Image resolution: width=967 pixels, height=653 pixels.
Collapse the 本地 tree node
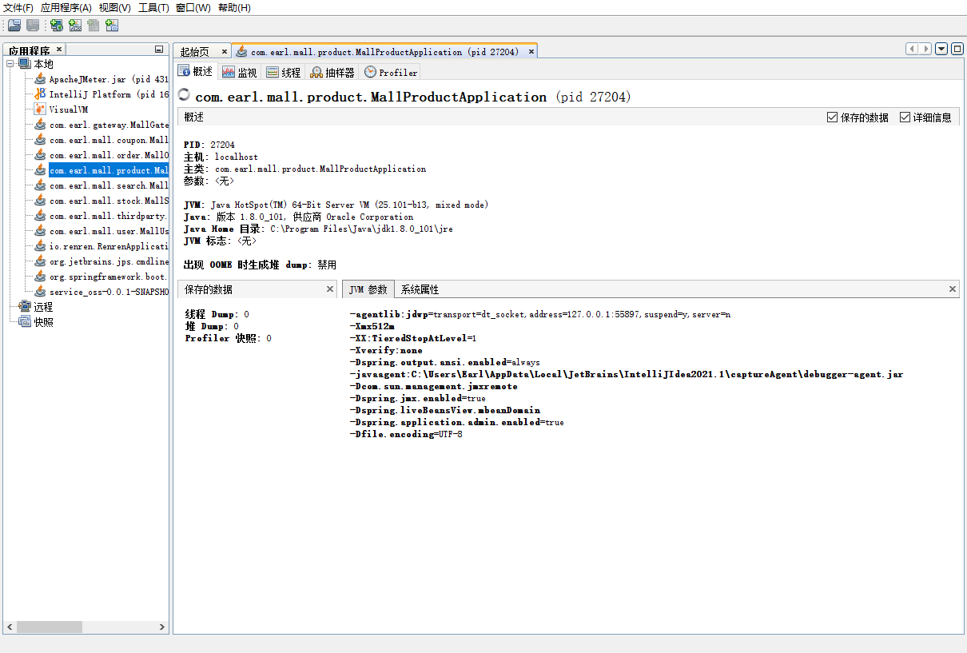pos(10,64)
